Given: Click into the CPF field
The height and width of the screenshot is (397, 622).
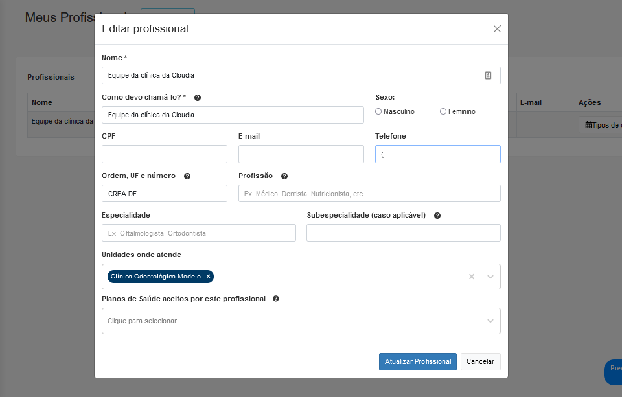Looking at the screenshot, I should pos(165,154).
